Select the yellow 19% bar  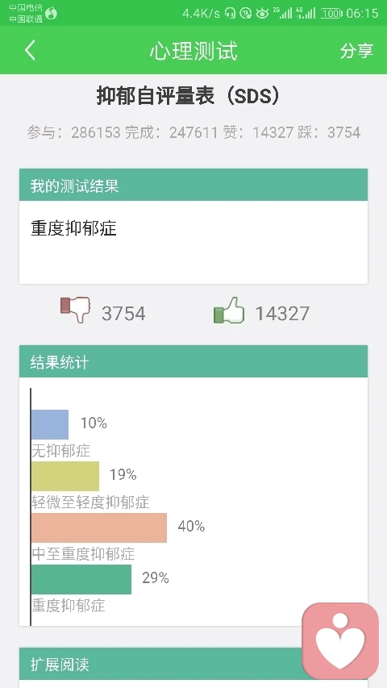point(65,476)
